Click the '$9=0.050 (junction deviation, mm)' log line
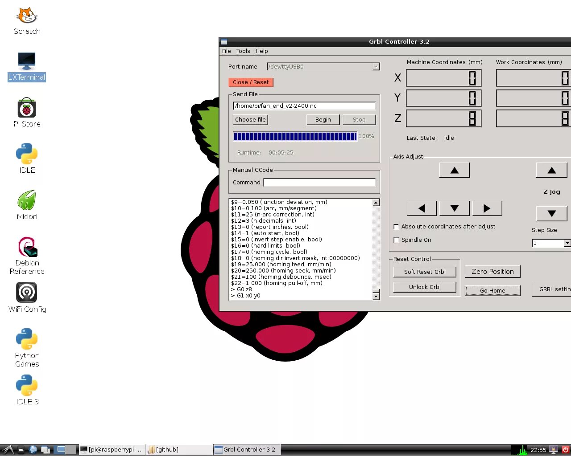 279,202
